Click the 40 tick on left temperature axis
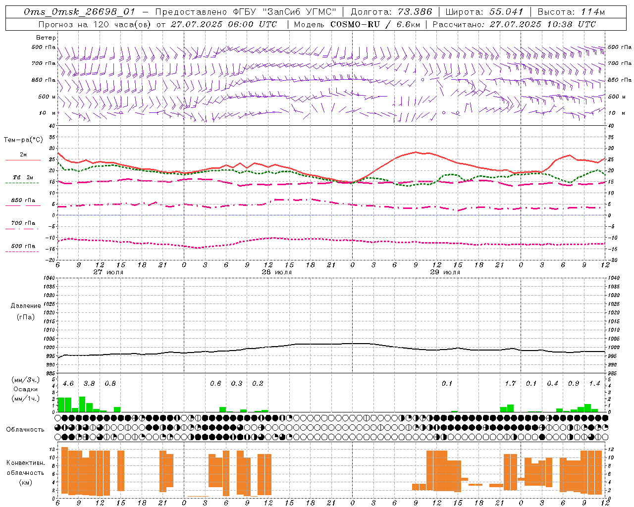Image resolution: width=634 pixels, height=507 pixels. [x=52, y=126]
